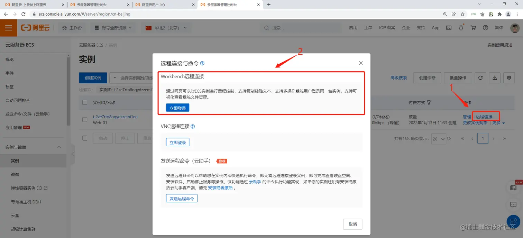Check the Web-01 instance row checkbox
This screenshot has width=523, height=238.
click(85, 120)
